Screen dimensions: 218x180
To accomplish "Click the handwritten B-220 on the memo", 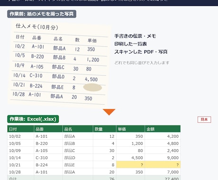I will point(37,56).
